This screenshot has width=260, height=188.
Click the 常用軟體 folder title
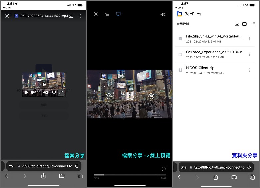pyautogui.click(x=183, y=24)
